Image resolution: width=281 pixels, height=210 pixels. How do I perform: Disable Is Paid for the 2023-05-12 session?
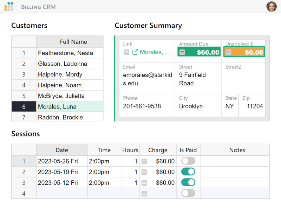188,182
